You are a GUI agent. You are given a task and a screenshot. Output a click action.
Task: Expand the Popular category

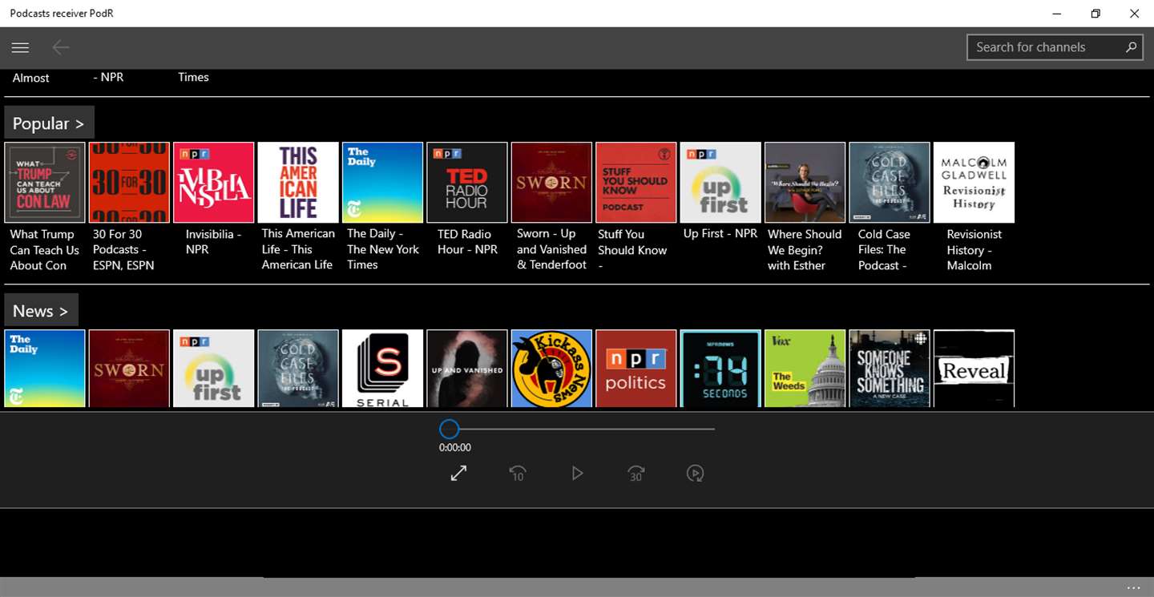49,123
